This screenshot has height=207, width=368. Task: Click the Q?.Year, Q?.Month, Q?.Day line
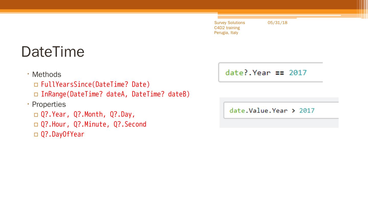coord(88,114)
